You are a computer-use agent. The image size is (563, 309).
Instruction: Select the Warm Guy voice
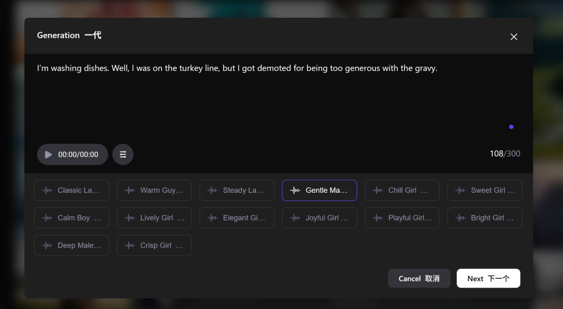click(x=154, y=190)
